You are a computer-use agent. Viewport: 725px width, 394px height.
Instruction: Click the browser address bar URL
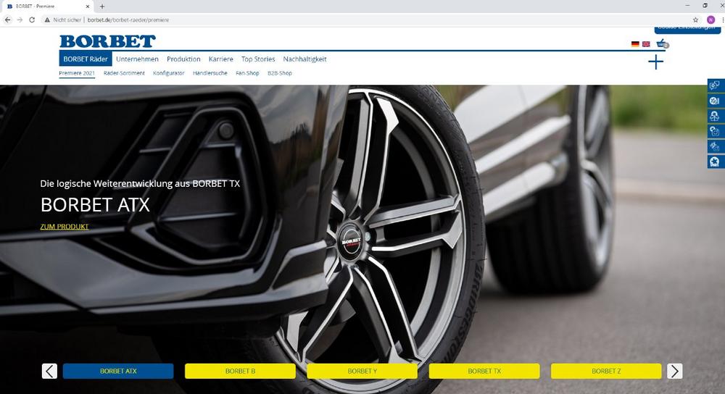[128, 20]
